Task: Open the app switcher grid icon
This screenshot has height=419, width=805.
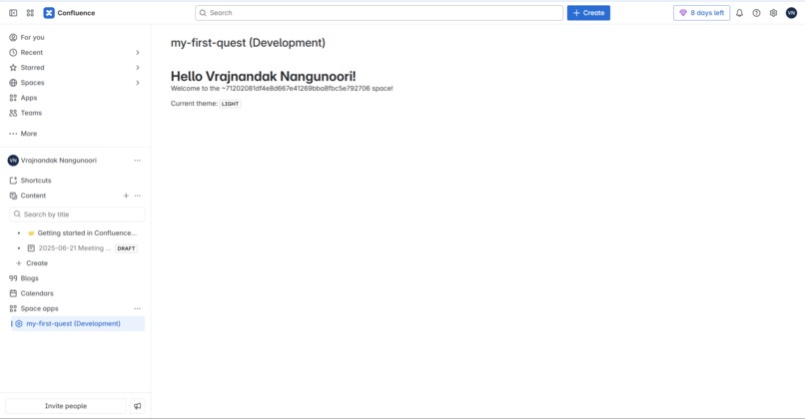Action: [30, 13]
